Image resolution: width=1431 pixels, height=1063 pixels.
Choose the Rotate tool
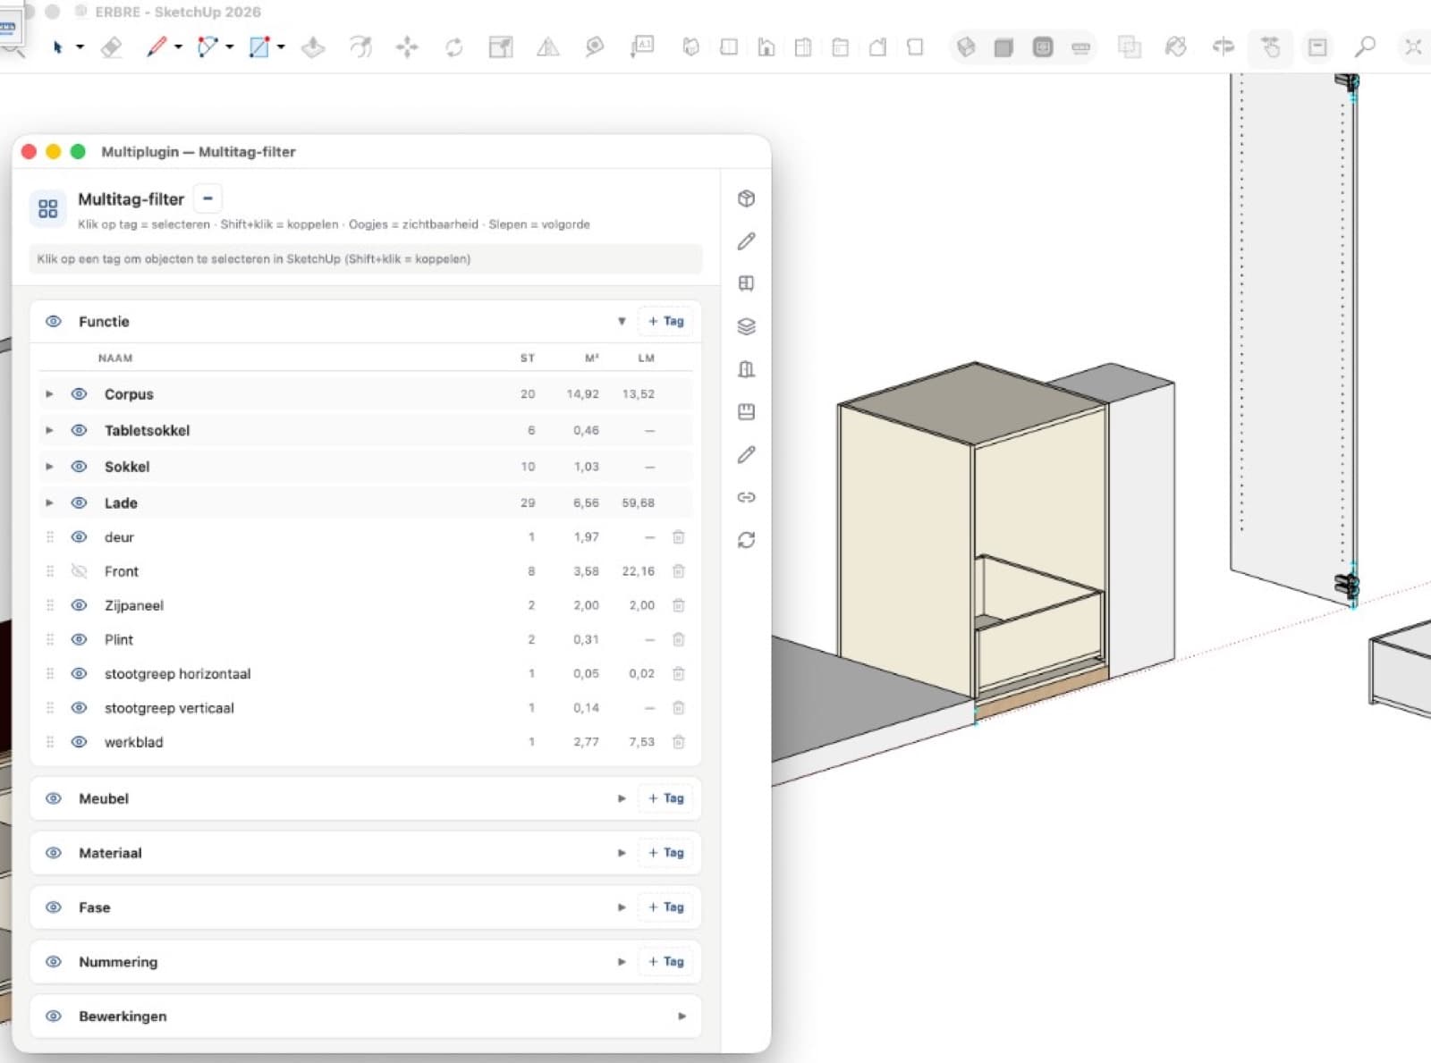[454, 47]
